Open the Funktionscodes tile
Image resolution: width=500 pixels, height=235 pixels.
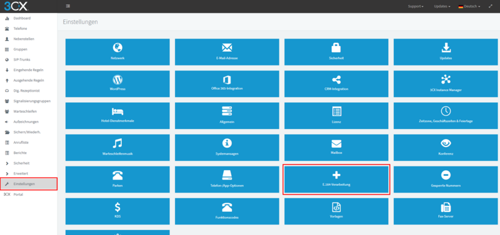pyautogui.click(x=227, y=211)
